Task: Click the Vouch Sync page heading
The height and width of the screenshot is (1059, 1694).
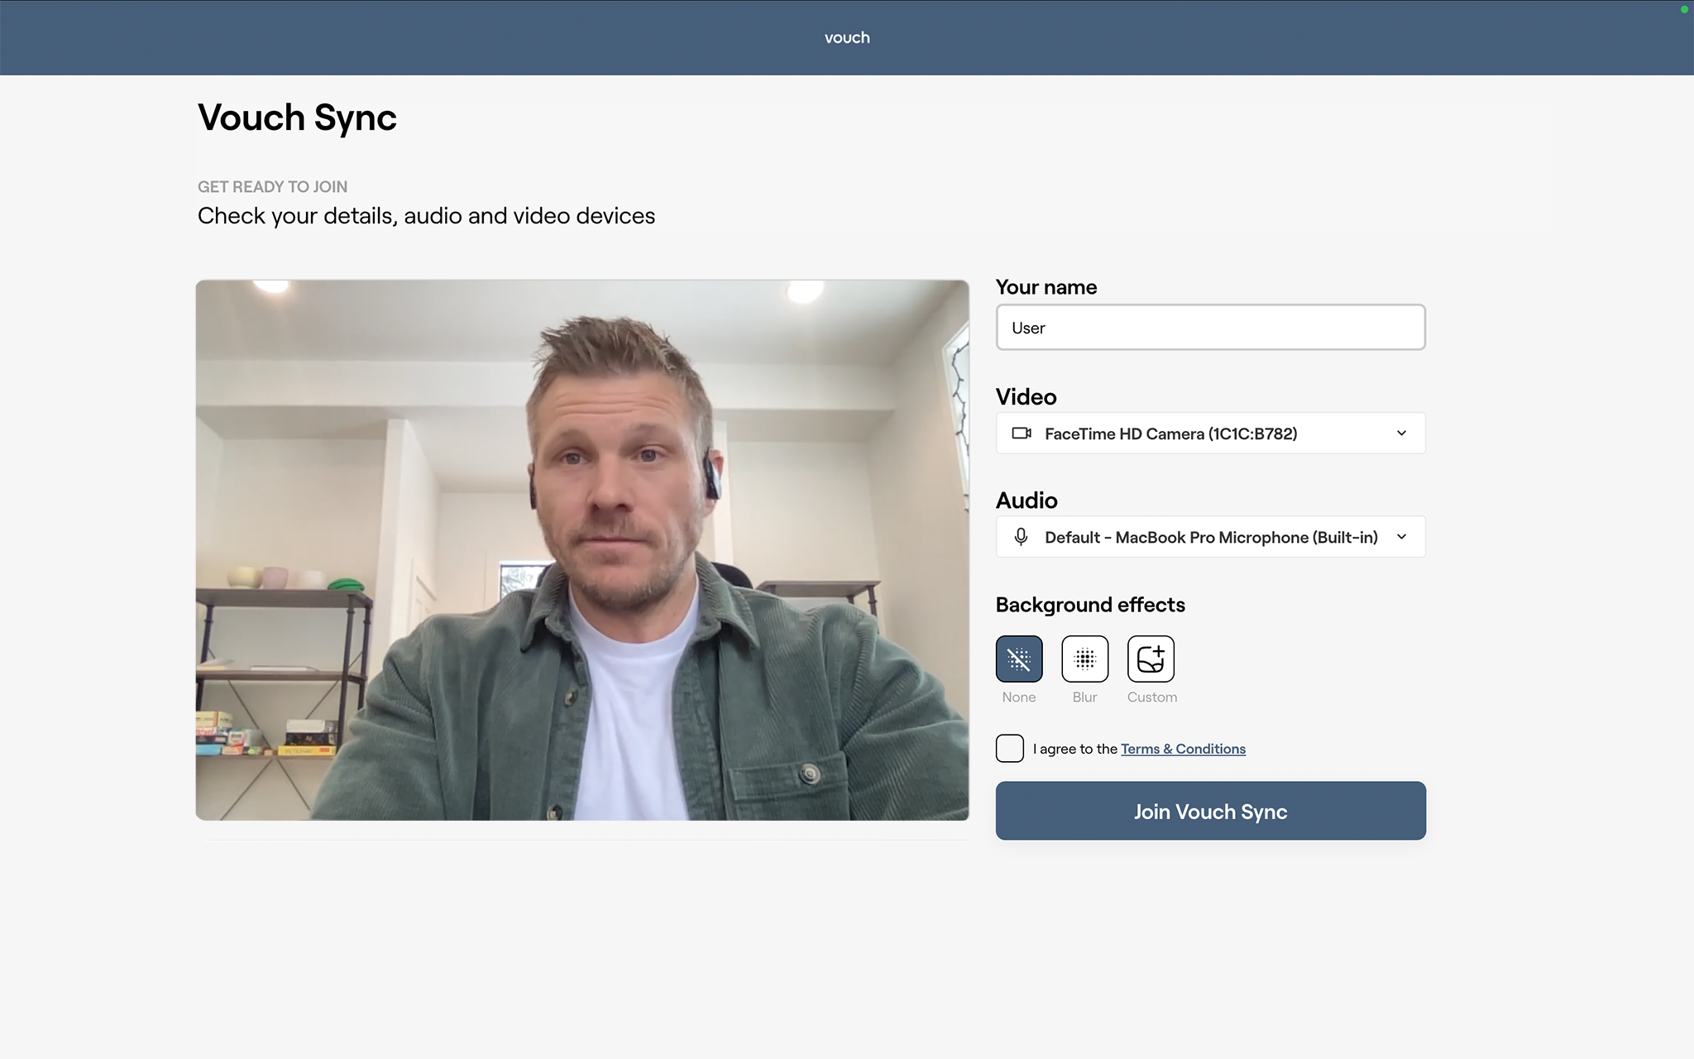Action: point(298,117)
